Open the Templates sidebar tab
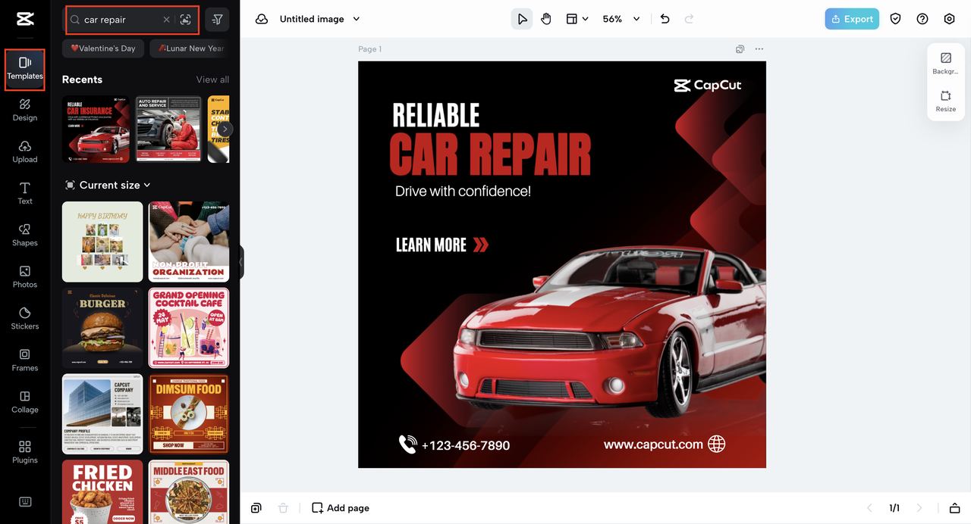 [x=25, y=69]
